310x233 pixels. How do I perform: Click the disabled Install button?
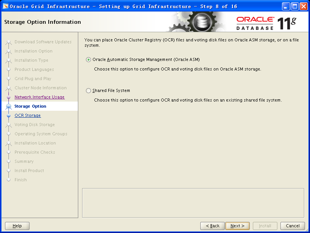pyautogui.click(x=265, y=226)
